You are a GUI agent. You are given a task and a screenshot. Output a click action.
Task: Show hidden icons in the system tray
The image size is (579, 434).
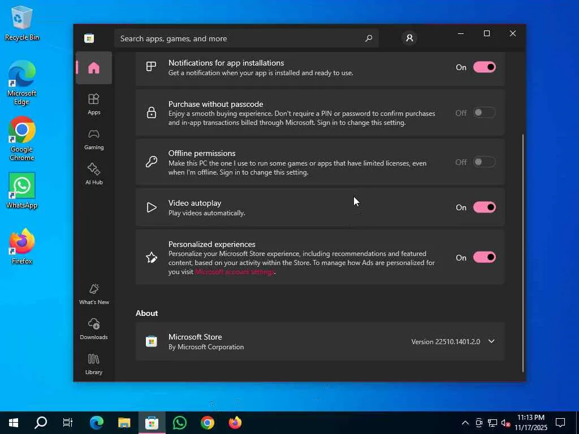[x=465, y=423]
